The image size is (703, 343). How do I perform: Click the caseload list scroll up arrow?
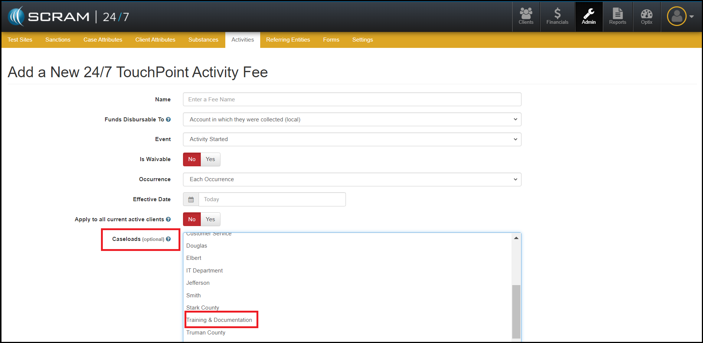(516, 238)
